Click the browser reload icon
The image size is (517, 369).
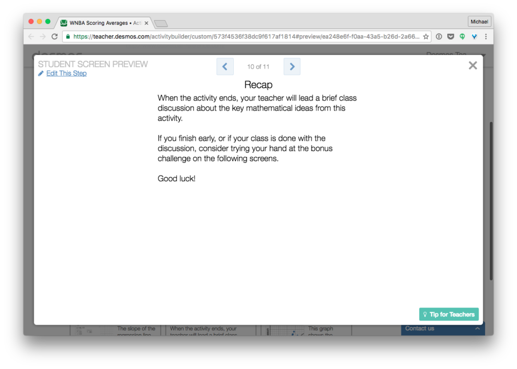coord(55,36)
